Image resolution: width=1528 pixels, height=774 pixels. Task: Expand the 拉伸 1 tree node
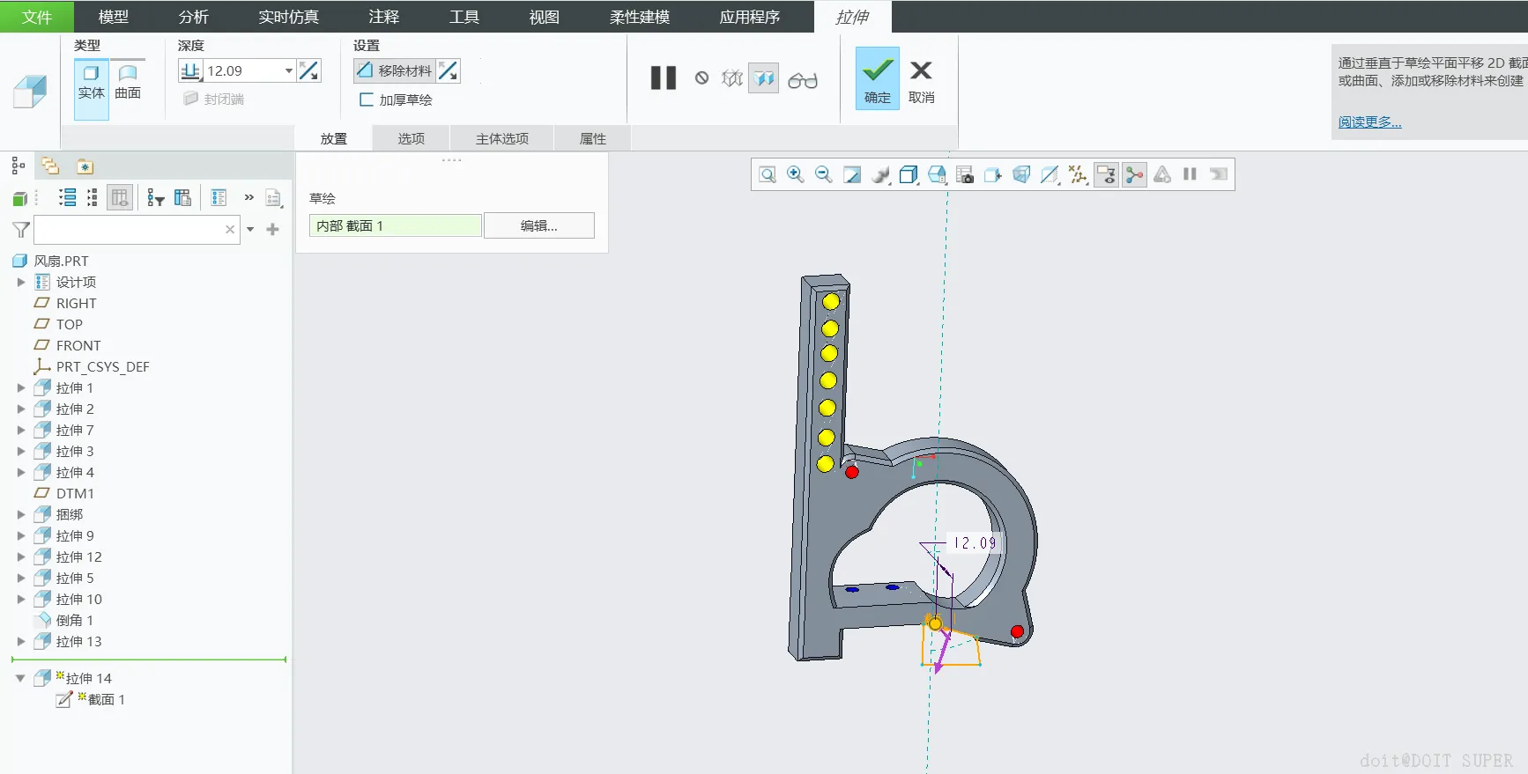coord(21,387)
